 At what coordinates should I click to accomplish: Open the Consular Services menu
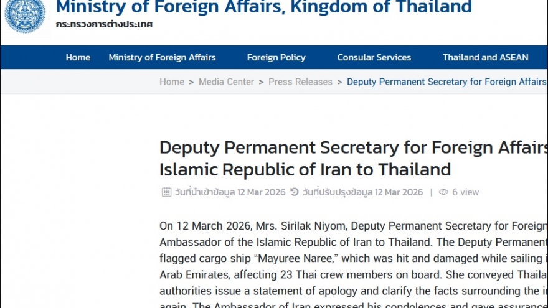(374, 57)
